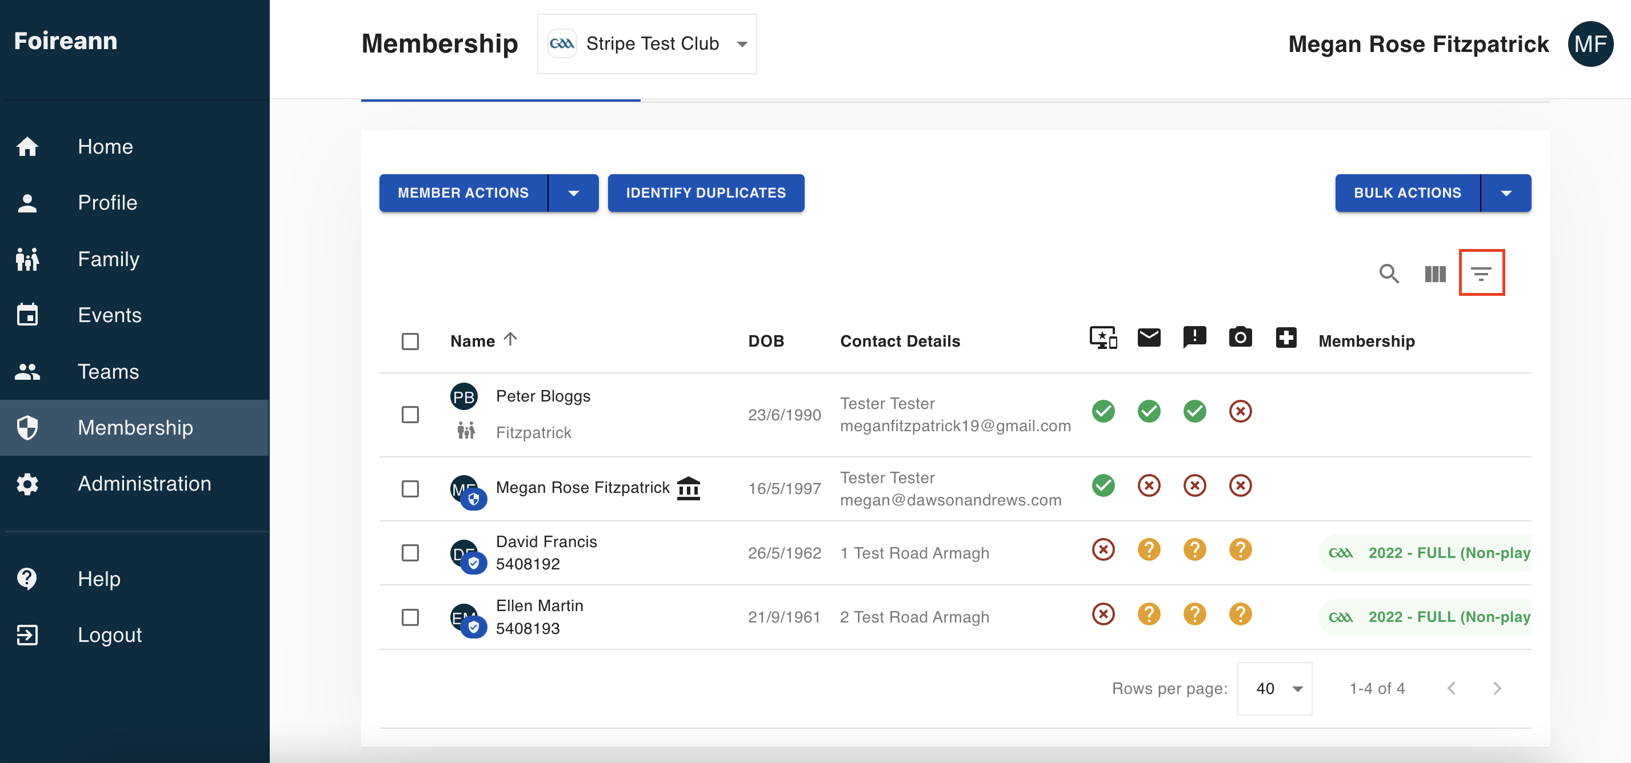
Task: Click the date of birth 23/6/1990
Action: (785, 415)
